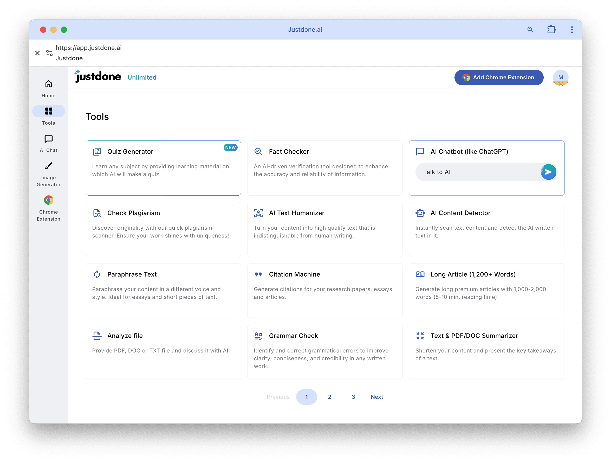Click the justdone logo
This screenshot has height=462, width=611.
click(98, 76)
